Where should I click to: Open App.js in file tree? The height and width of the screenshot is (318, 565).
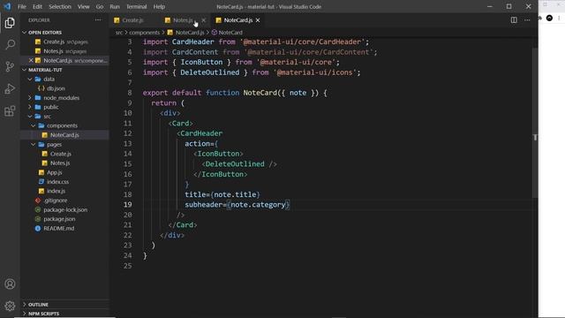pyautogui.click(x=55, y=172)
